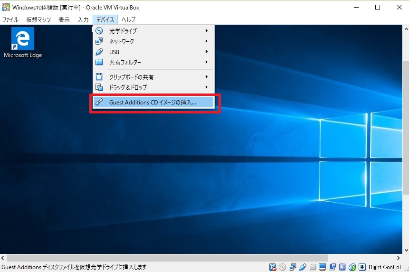This screenshot has height=272, width=409.
Task: Expand 光学ドライブ submenu arrow
Action: tap(206, 30)
